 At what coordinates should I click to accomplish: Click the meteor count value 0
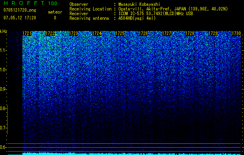pos(55,18)
